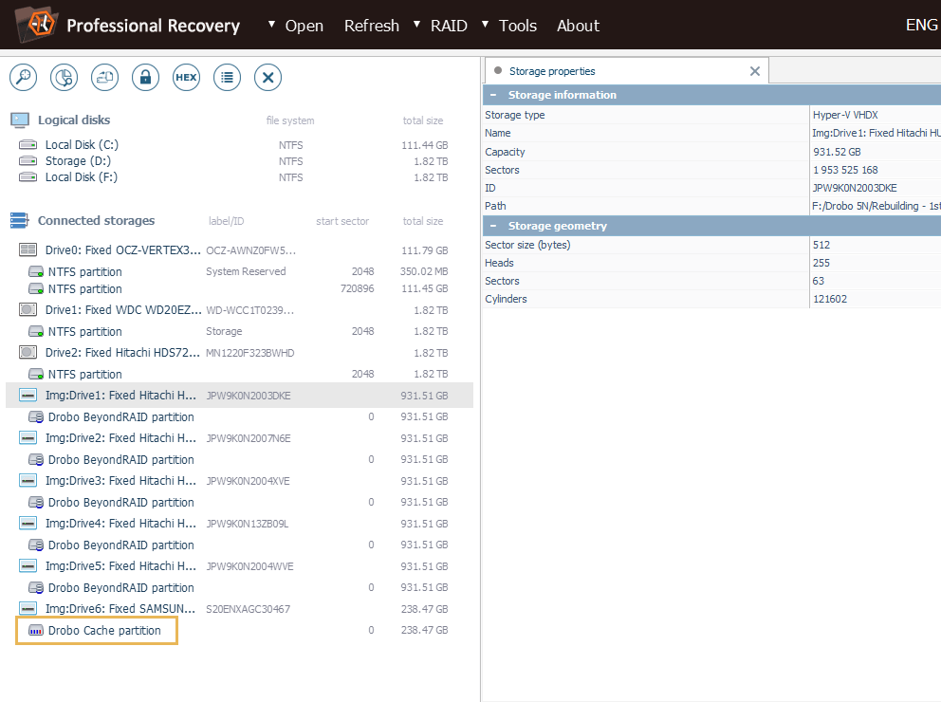Click the Img:Drive1 image file icon
Viewport: 941px width, 702px height.
(x=28, y=395)
